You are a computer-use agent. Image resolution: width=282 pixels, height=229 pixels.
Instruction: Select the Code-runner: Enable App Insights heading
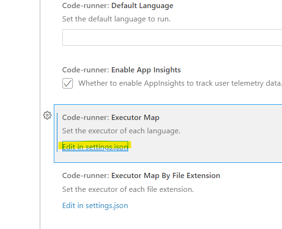[x=121, y=70]
